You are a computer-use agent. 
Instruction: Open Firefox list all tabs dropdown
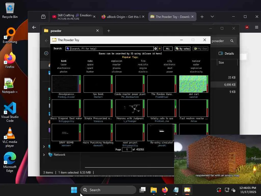click(212, 17)
